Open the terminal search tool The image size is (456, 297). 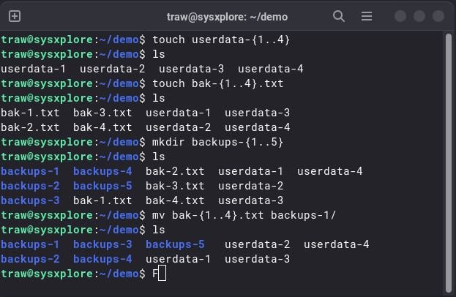tap(338, 16)
